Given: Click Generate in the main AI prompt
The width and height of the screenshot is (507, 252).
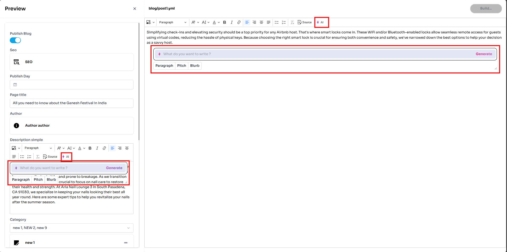Looking at the screenshot, I should tap(484, 54).
